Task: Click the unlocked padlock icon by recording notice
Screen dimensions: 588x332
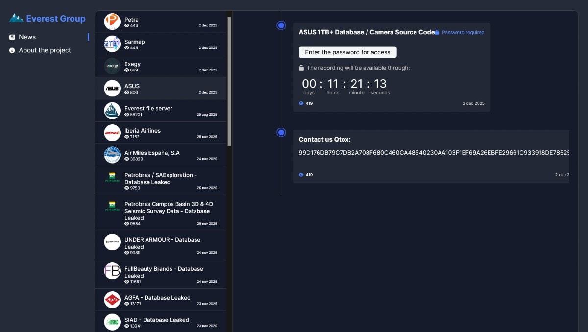Action: [x=302, y=68]
